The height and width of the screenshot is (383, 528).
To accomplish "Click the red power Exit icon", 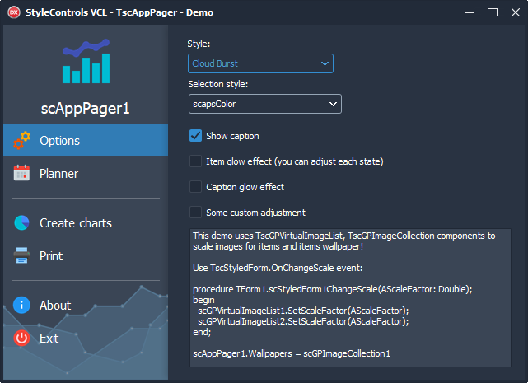I will (x=21, y=338).
